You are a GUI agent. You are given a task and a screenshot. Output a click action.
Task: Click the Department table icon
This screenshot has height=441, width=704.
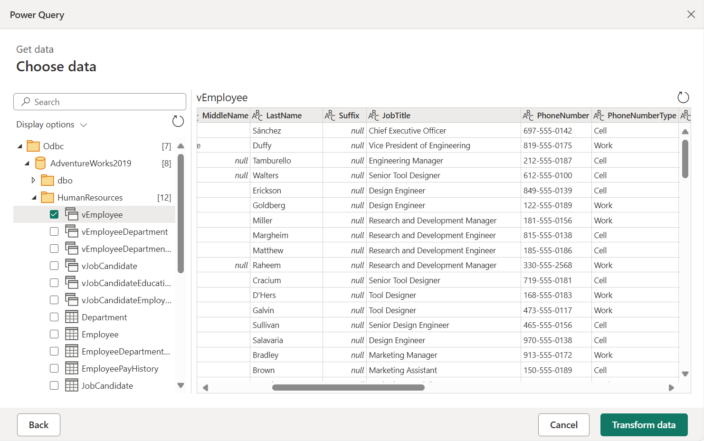[x=72, y=317]
